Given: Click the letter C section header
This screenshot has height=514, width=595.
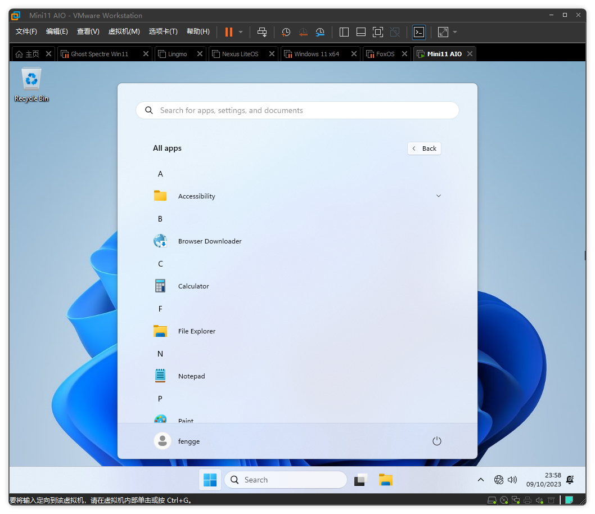Looking at the screenshot, I should 160,264.
